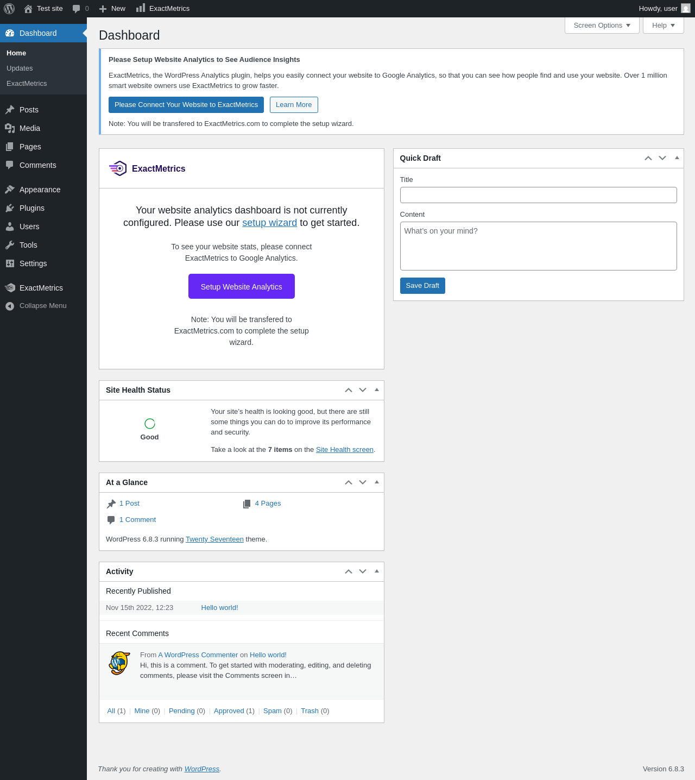695x780 pixels.
Task: Click the ExactMetrics bar chart icon in admin bar
Action: 141,8
